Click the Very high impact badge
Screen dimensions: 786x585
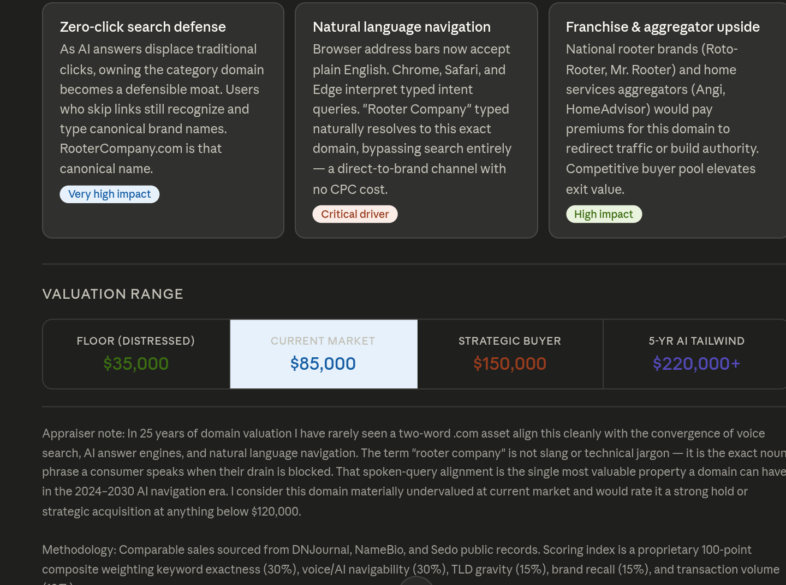[109, 194]
